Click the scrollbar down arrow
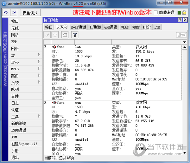 (x=185, y=153)
